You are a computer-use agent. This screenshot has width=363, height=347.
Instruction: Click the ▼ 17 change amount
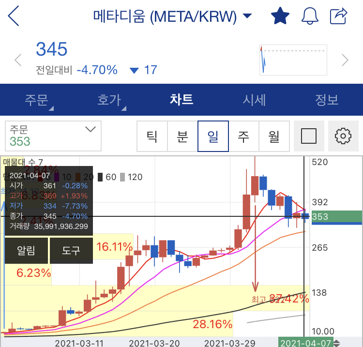144,70
